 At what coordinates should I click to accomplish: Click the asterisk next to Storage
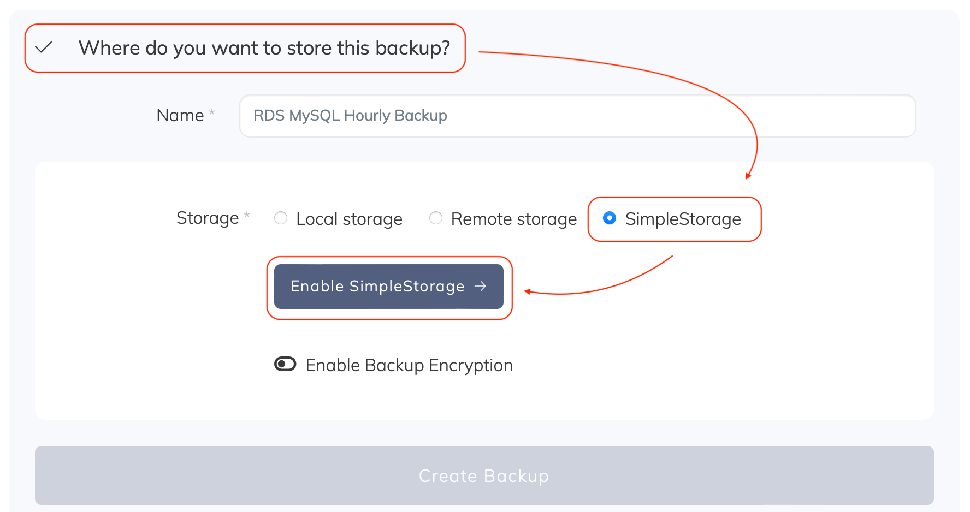pos(247,215)
